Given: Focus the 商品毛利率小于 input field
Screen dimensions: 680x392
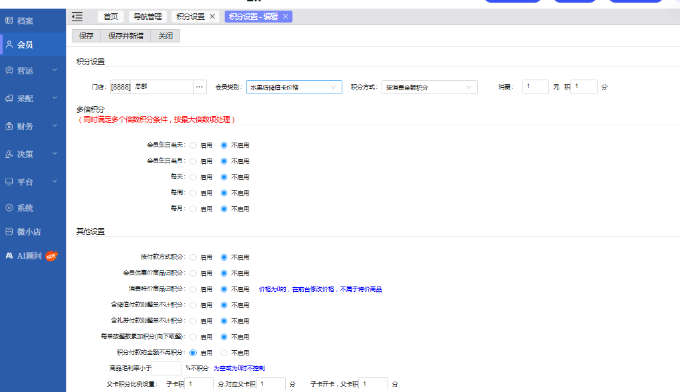Looking at the screenshot, I should pos(167,368).
